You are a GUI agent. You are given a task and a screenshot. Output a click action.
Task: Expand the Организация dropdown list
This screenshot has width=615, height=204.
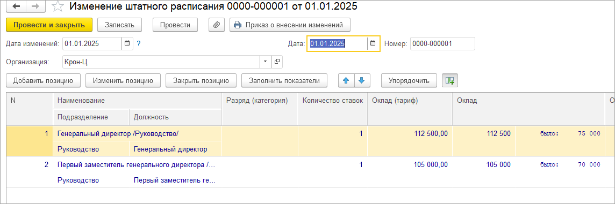[x=265, y=62]
